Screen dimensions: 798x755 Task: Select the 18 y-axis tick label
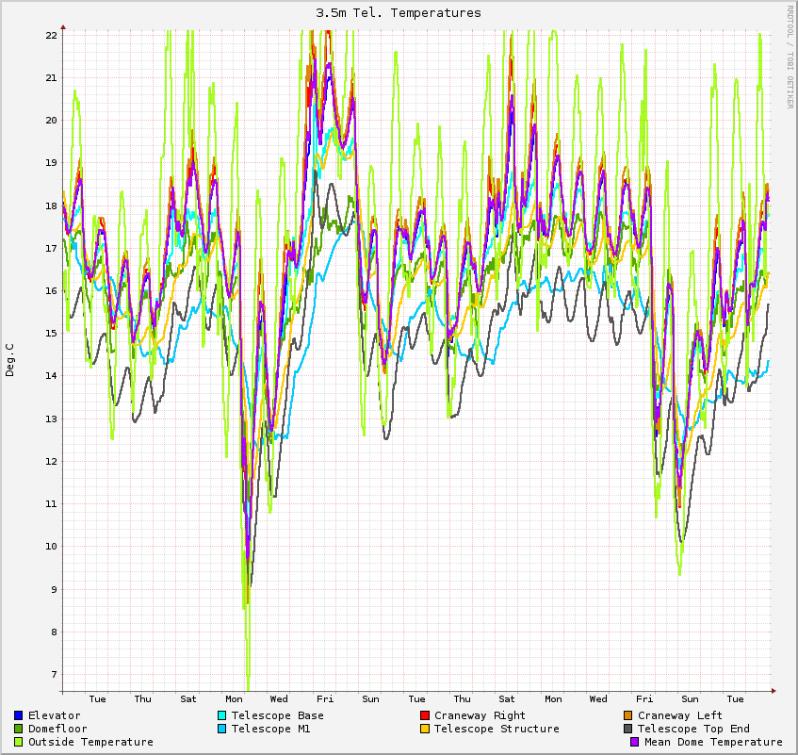point(52,205)
